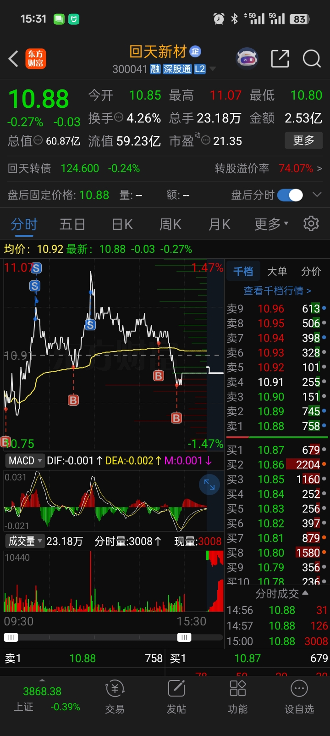Tap the 融 margin badge

click(x=155, y=69)
